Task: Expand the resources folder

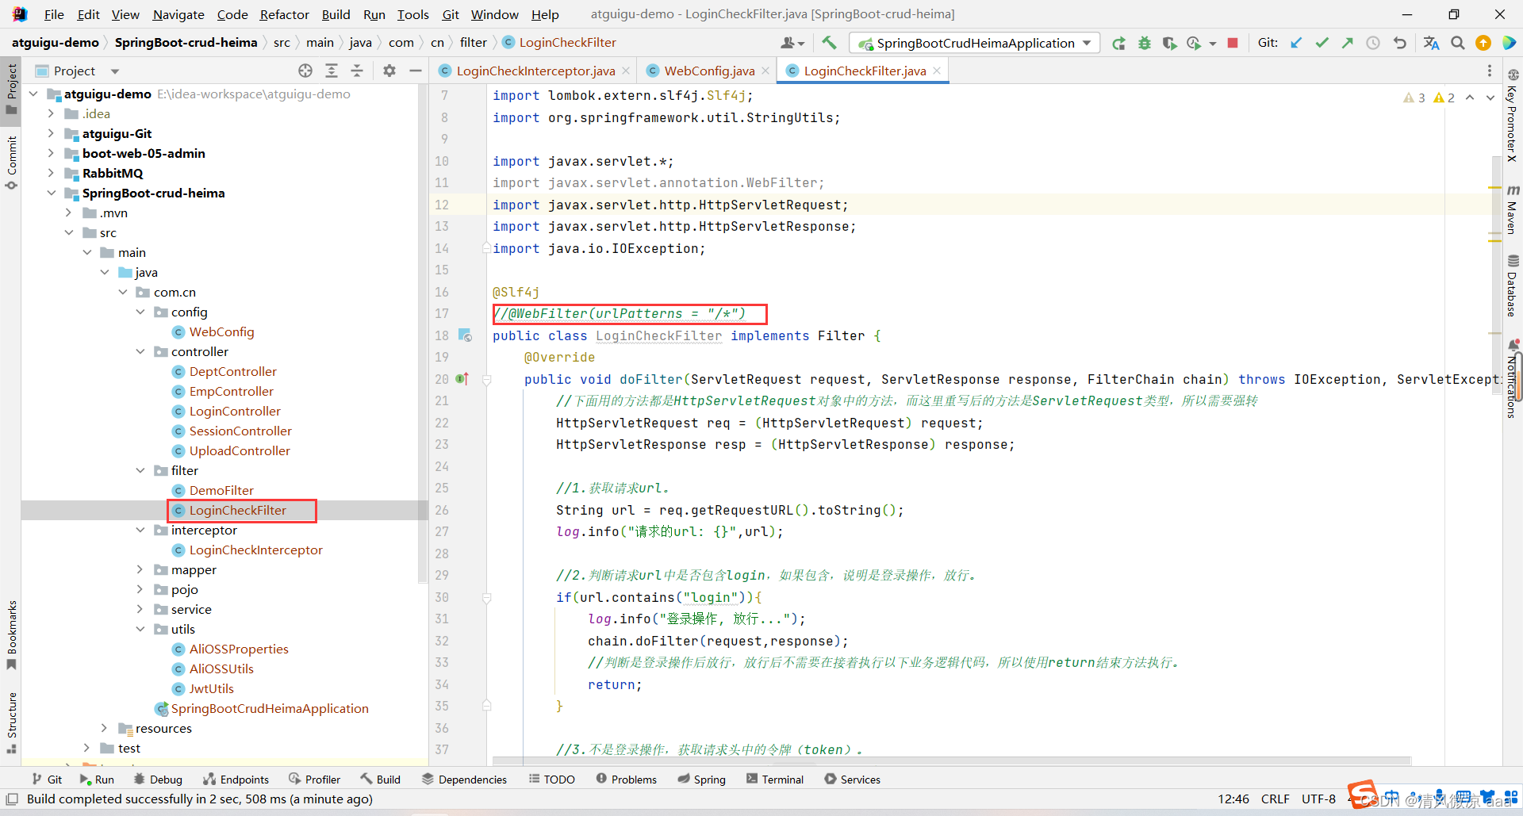Action: click(x=104, y=728)
